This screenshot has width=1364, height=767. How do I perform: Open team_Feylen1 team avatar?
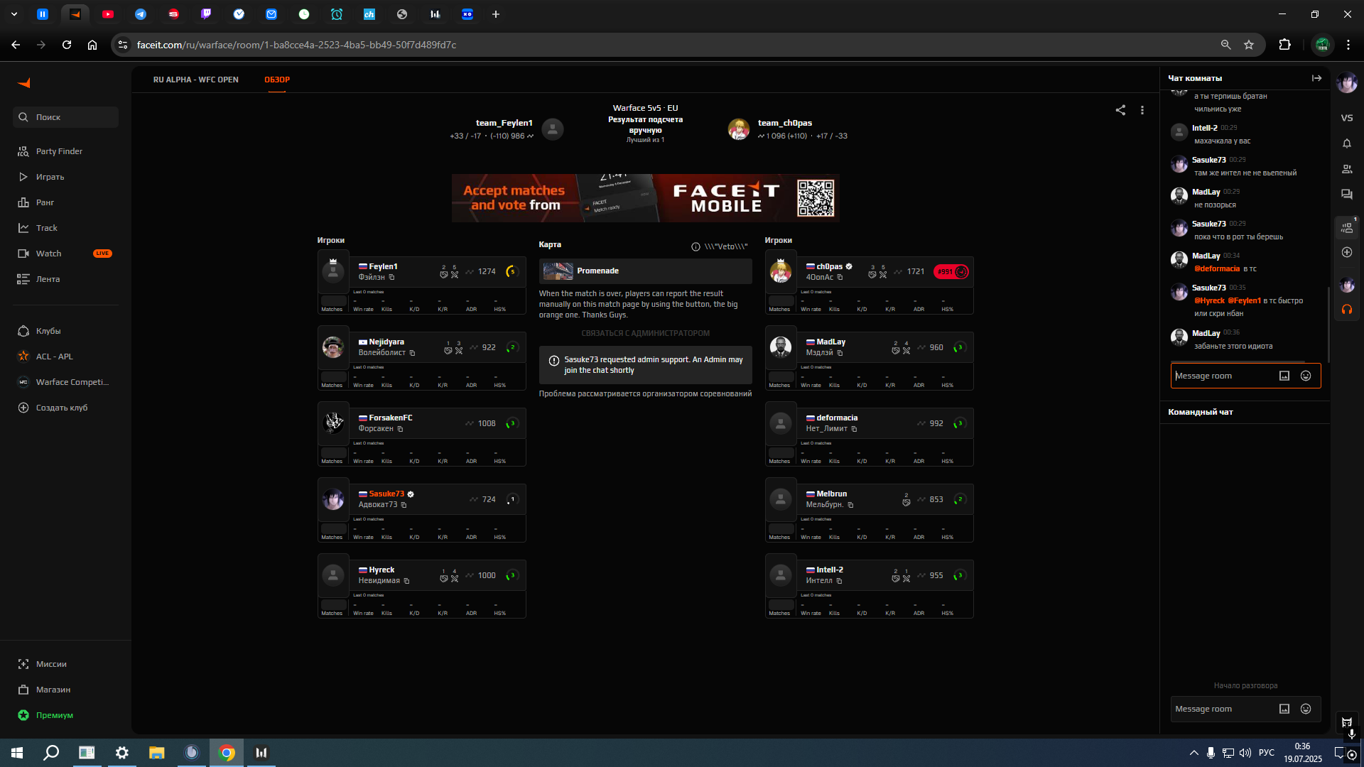553,129
